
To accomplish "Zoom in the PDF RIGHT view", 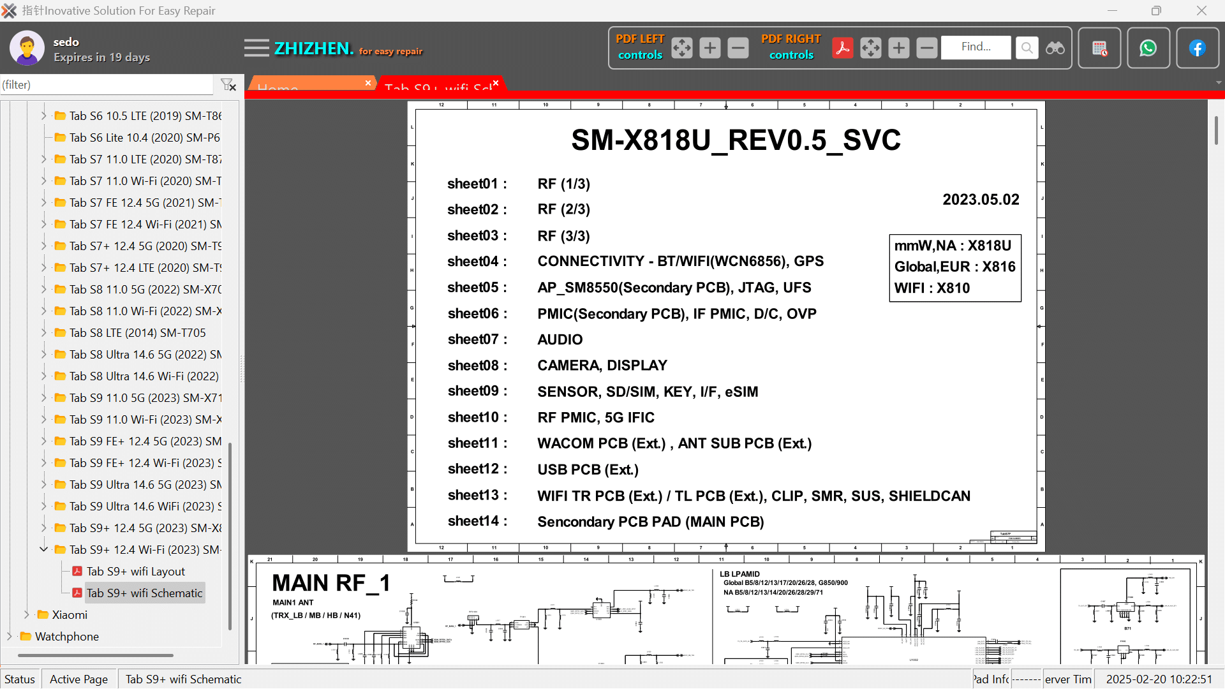I will coord(898,48).
